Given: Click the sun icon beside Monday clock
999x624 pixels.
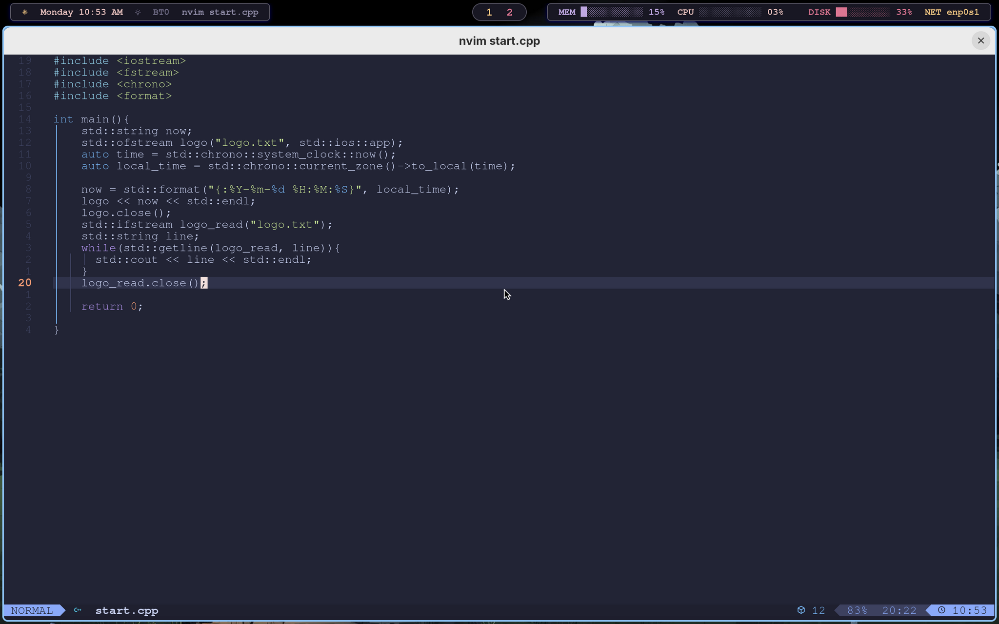Looking at the screenshot, I should (x=25, y=12).
